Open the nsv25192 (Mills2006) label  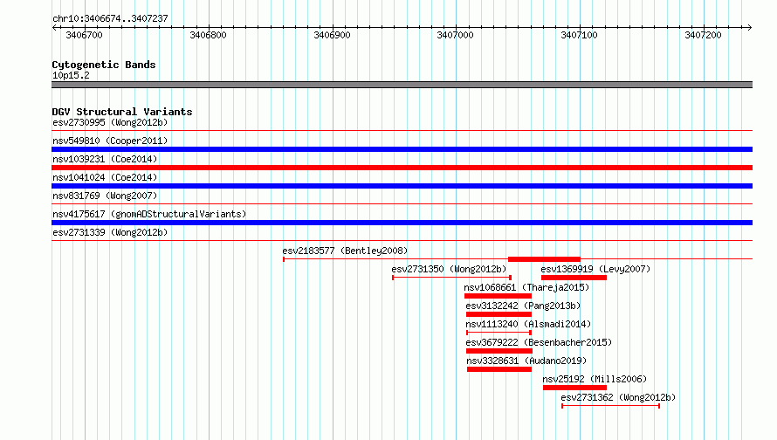point(595,379)
